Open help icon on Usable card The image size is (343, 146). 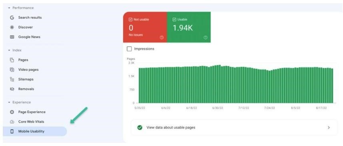point(205,37)
